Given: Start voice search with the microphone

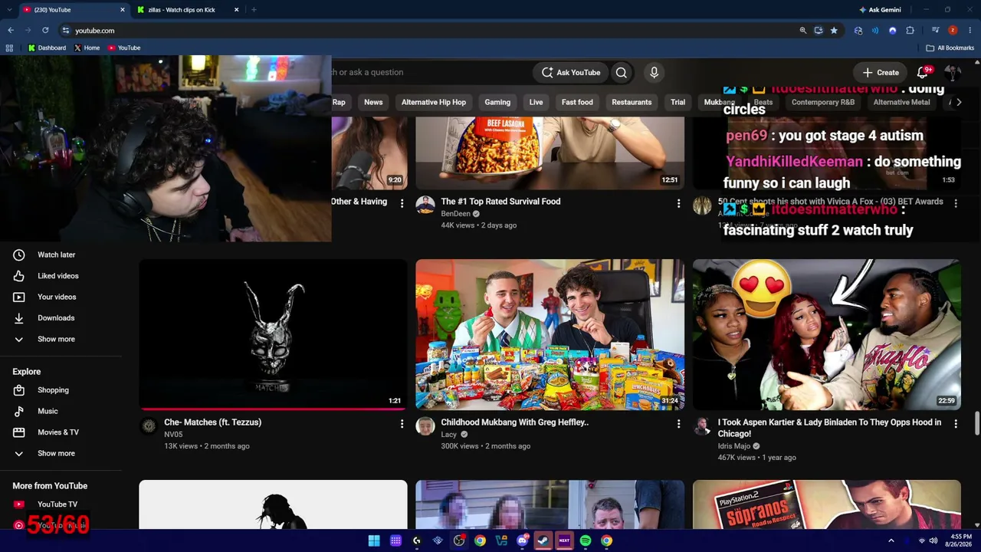Looking at the screenshot, I should 654,72.
